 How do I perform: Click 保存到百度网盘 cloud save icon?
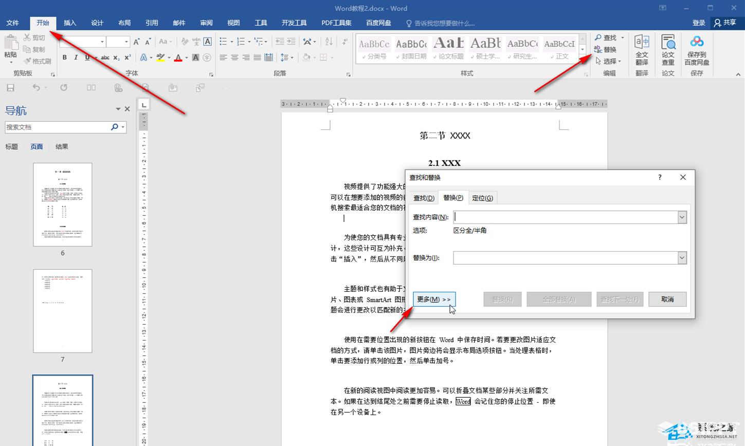(697, 50)
